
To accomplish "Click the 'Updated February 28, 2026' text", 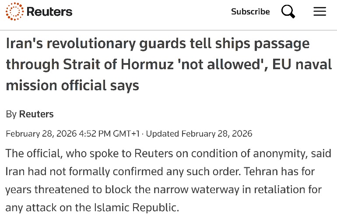I will pyautogui.click(x=199, y=134).
